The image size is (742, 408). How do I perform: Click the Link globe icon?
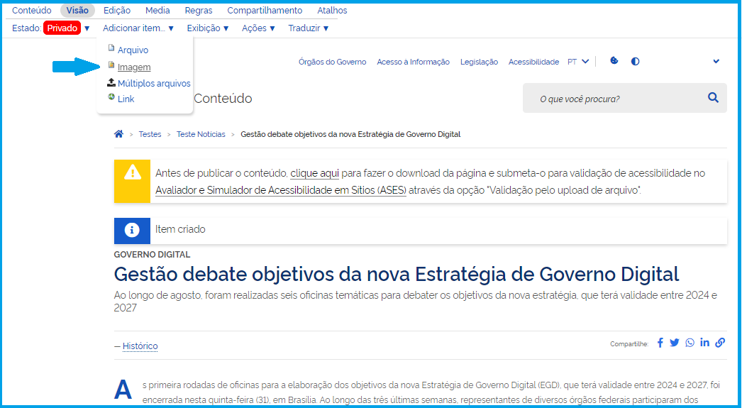[x=111, y=97]
